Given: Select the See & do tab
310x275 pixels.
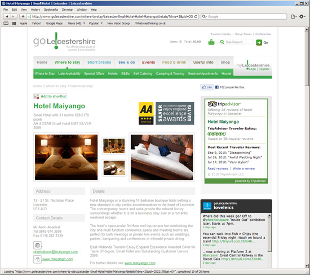Looking at the screenshot, I should (x=127, y=63).
